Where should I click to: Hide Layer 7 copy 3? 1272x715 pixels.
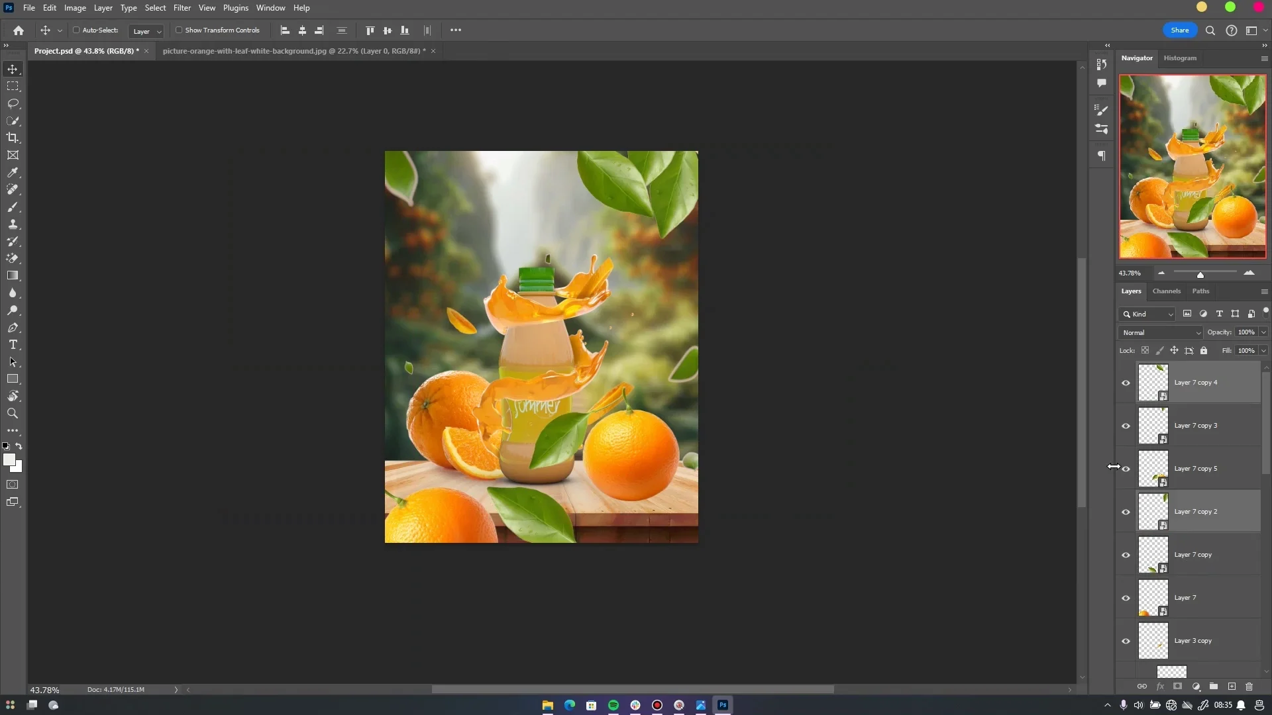coord(1126,426)
